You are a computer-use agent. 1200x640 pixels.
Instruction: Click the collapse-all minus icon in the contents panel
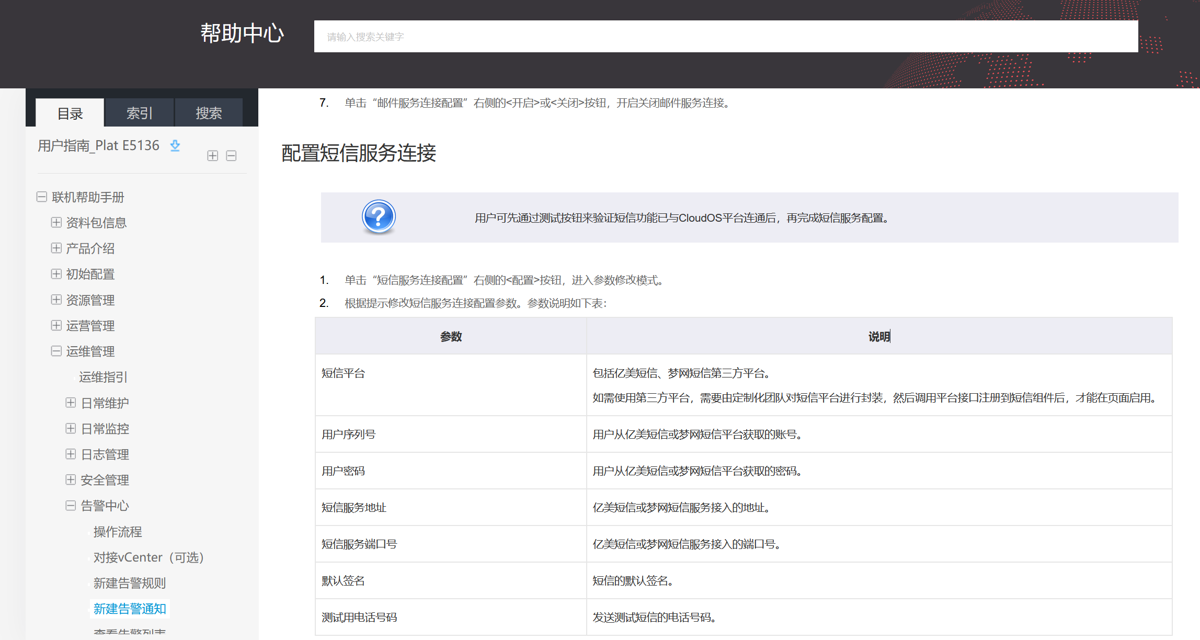coord(231,156)
